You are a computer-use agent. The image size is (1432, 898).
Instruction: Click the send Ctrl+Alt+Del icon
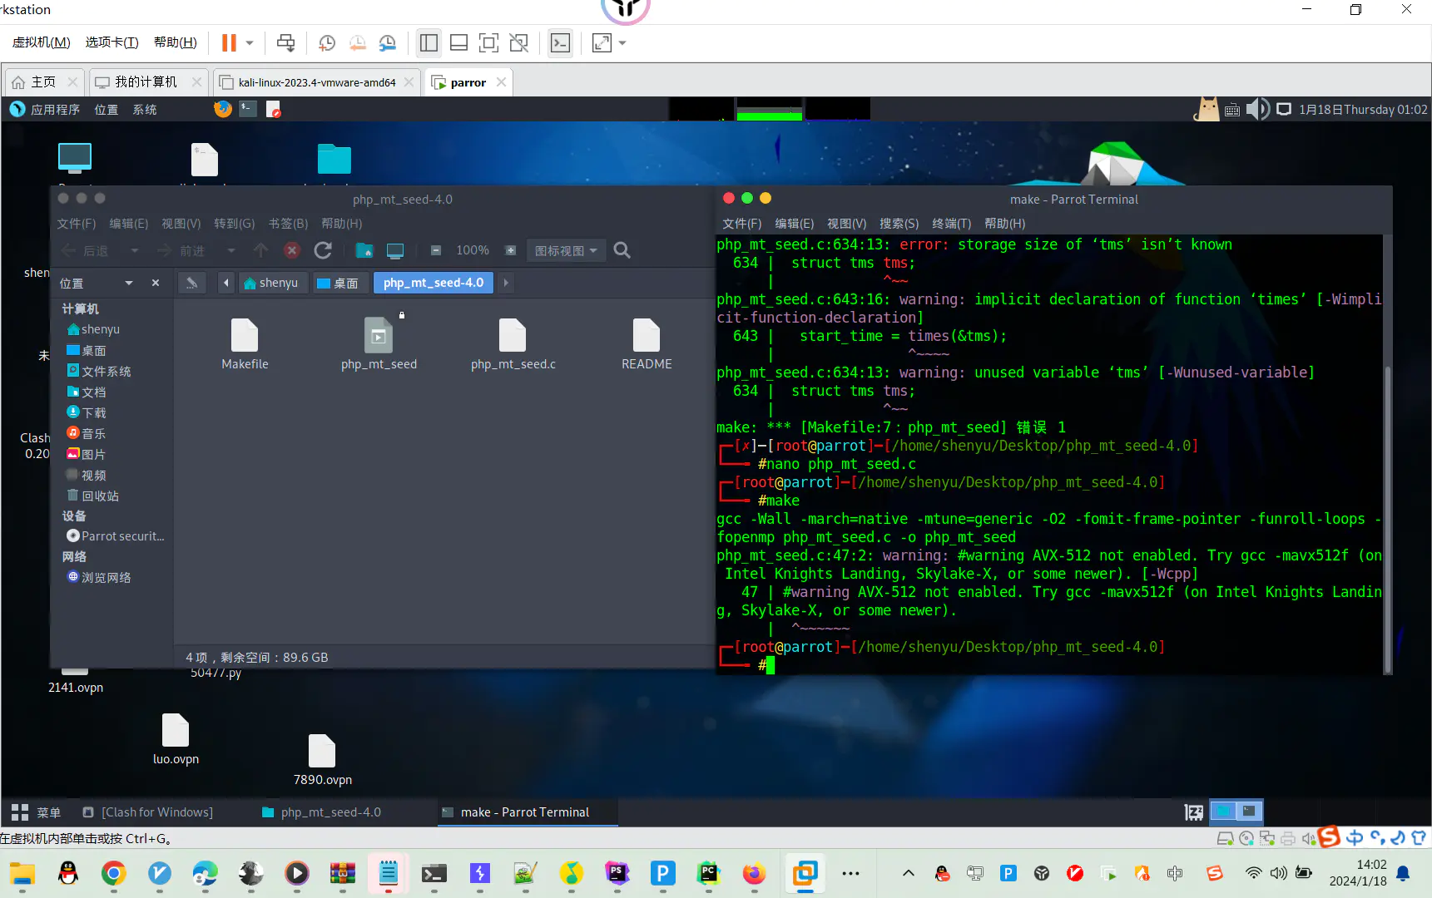coord(285,42)
